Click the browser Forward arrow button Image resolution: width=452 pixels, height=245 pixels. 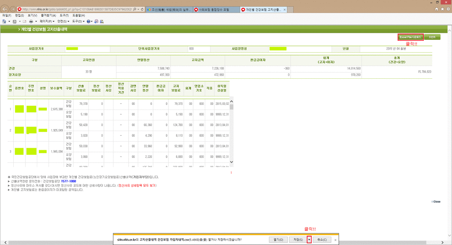click(x=13, y=9)
